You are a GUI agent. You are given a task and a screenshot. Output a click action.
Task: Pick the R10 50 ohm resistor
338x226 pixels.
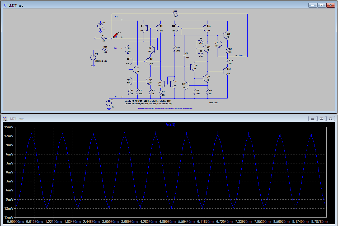coord(227,62)
